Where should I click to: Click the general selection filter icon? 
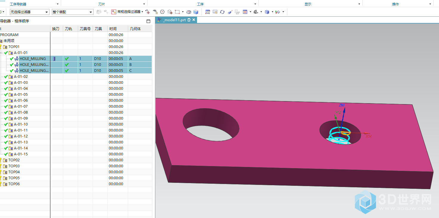click(114, 12)
